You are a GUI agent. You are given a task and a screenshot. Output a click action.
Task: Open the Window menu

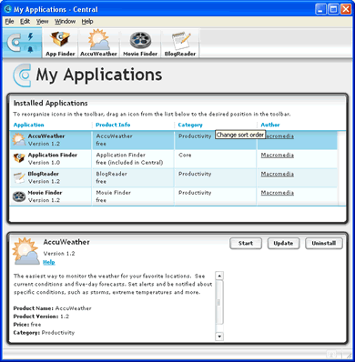click(x=65, y=22)
